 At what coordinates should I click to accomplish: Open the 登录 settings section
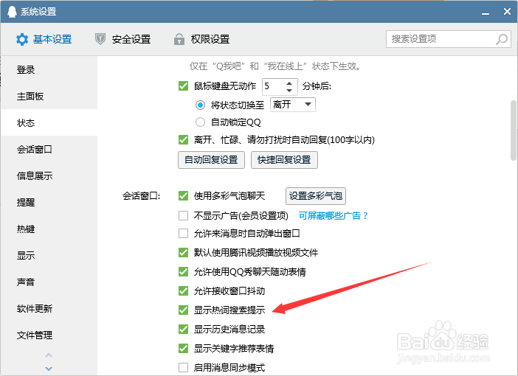[49, 69]
